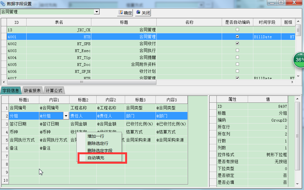This screenshot has height=190, width=304.
Task: Uncheck auto-coding checkbox for HT_SFB row
Action: [x=237, y=43]
